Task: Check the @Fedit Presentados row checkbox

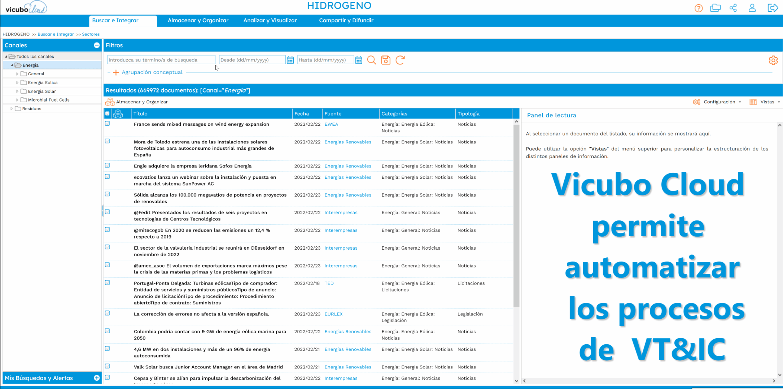Action: tap(108, 212)
